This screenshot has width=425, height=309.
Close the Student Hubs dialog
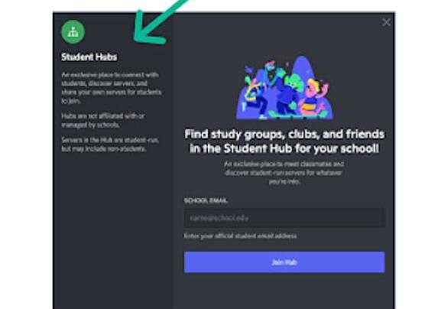pyautogui.click(x=386, y=22)
